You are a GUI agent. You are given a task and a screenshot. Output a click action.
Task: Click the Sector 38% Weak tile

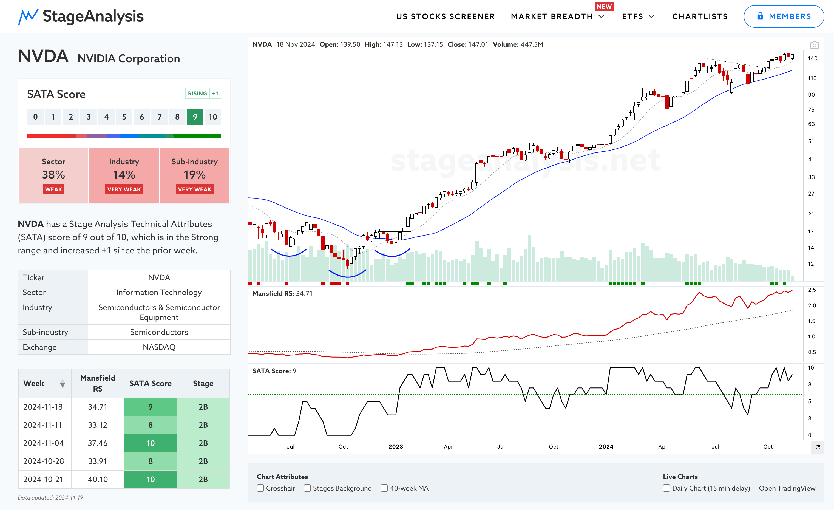(53, 175)
